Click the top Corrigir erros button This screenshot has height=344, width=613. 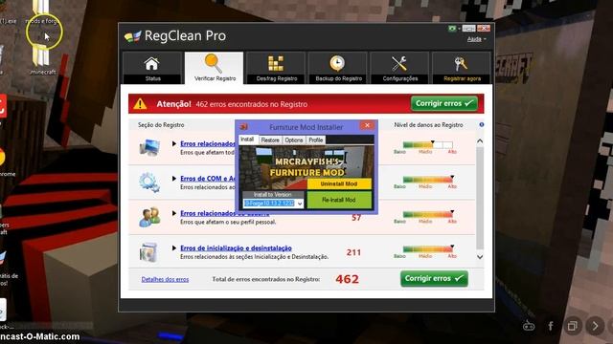444,104
